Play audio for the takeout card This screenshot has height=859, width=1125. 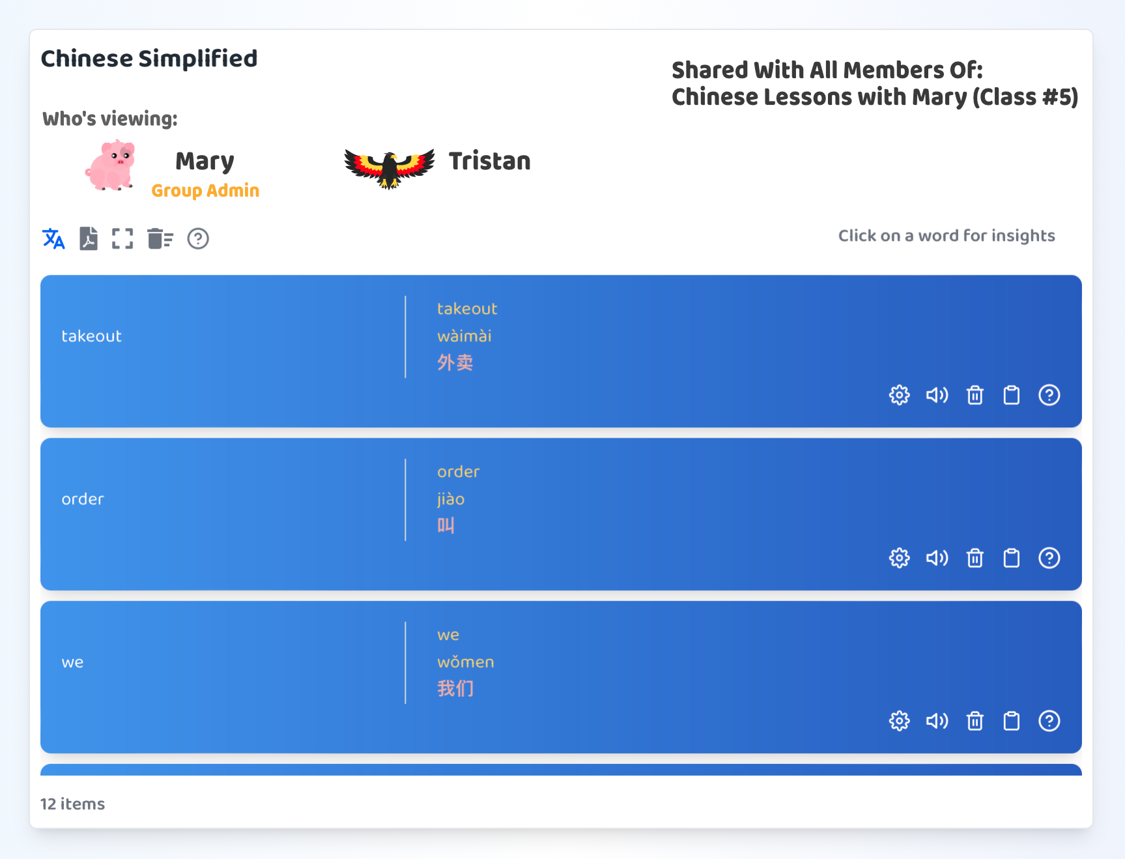tap(937, 395)
